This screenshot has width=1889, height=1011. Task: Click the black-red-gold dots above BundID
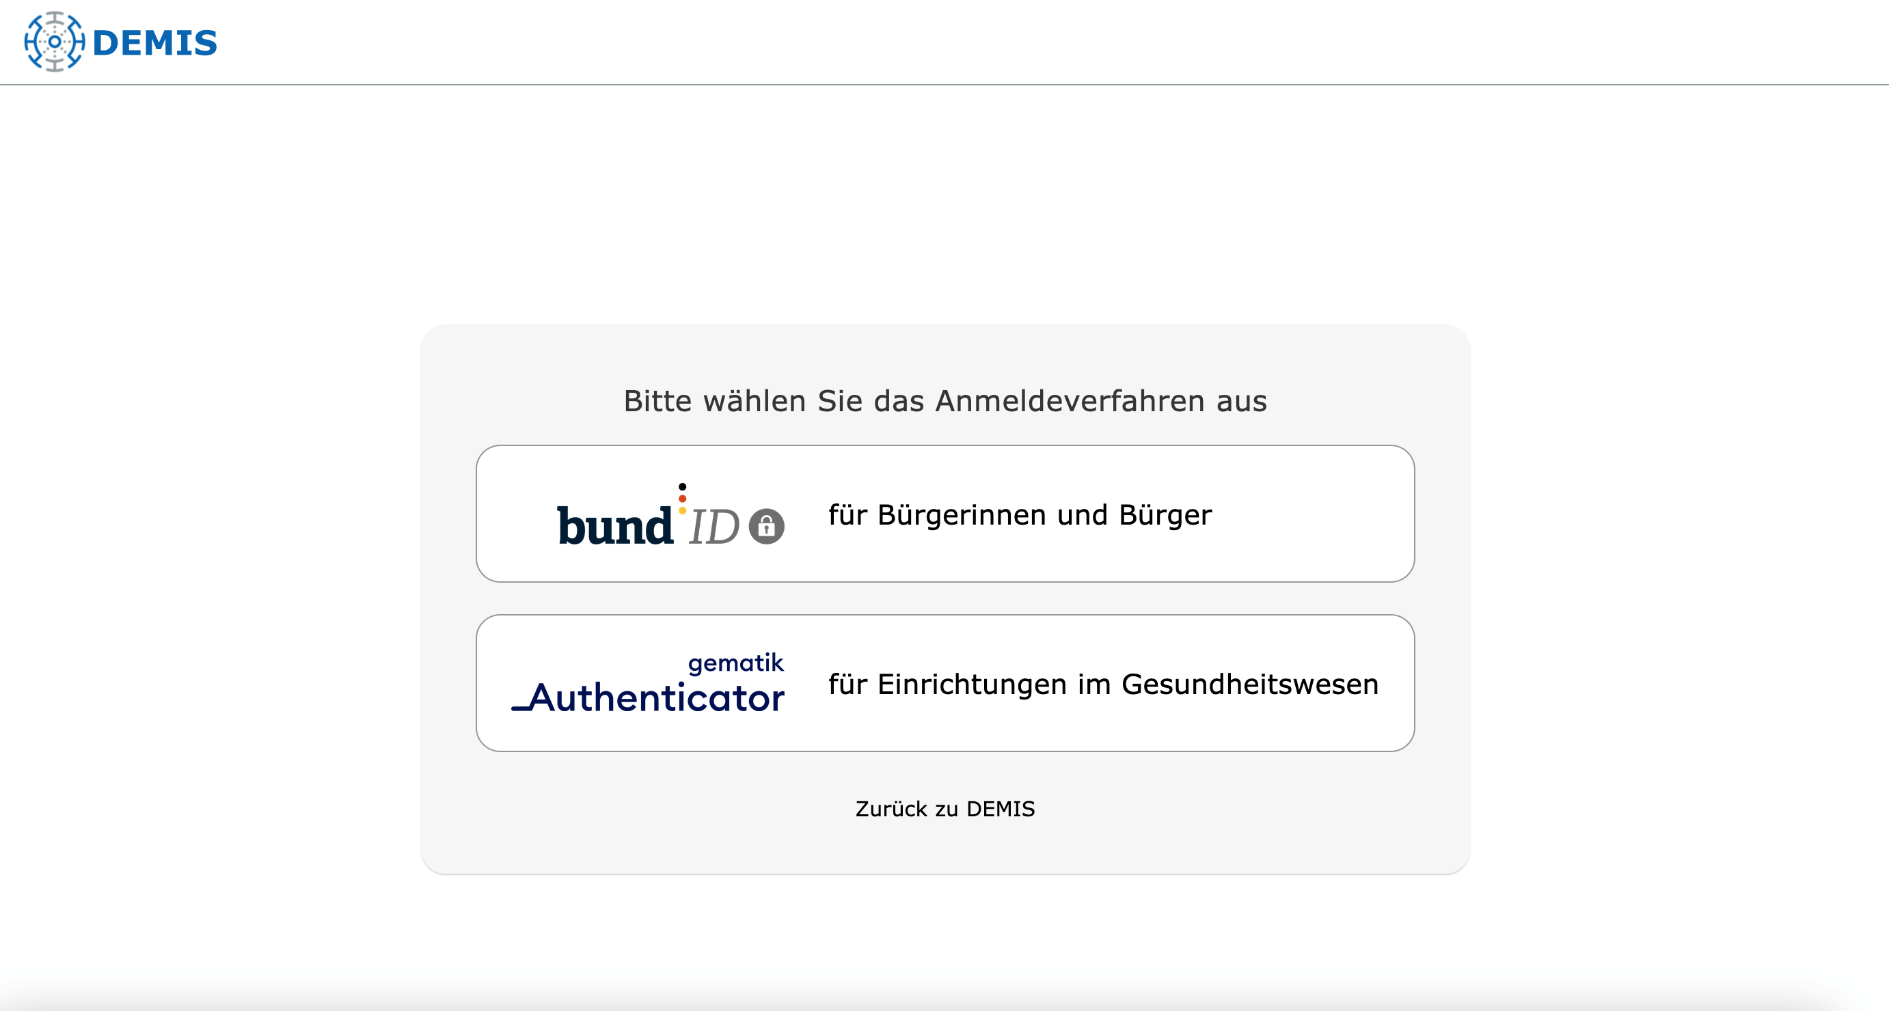tap(682, 499)
